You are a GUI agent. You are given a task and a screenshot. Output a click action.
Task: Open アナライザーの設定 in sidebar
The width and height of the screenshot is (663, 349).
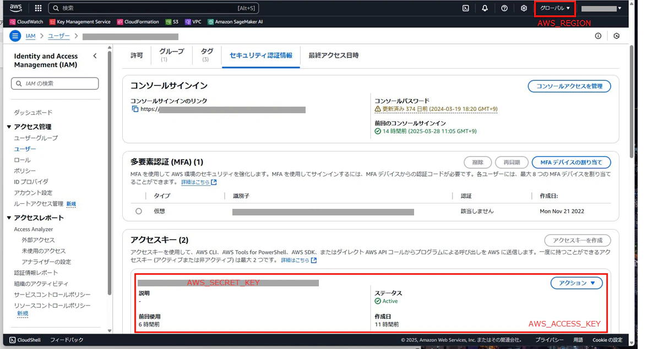pyautogui.click(x=46, y=262)
